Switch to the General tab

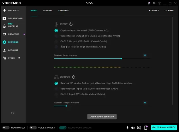[48, 11]
